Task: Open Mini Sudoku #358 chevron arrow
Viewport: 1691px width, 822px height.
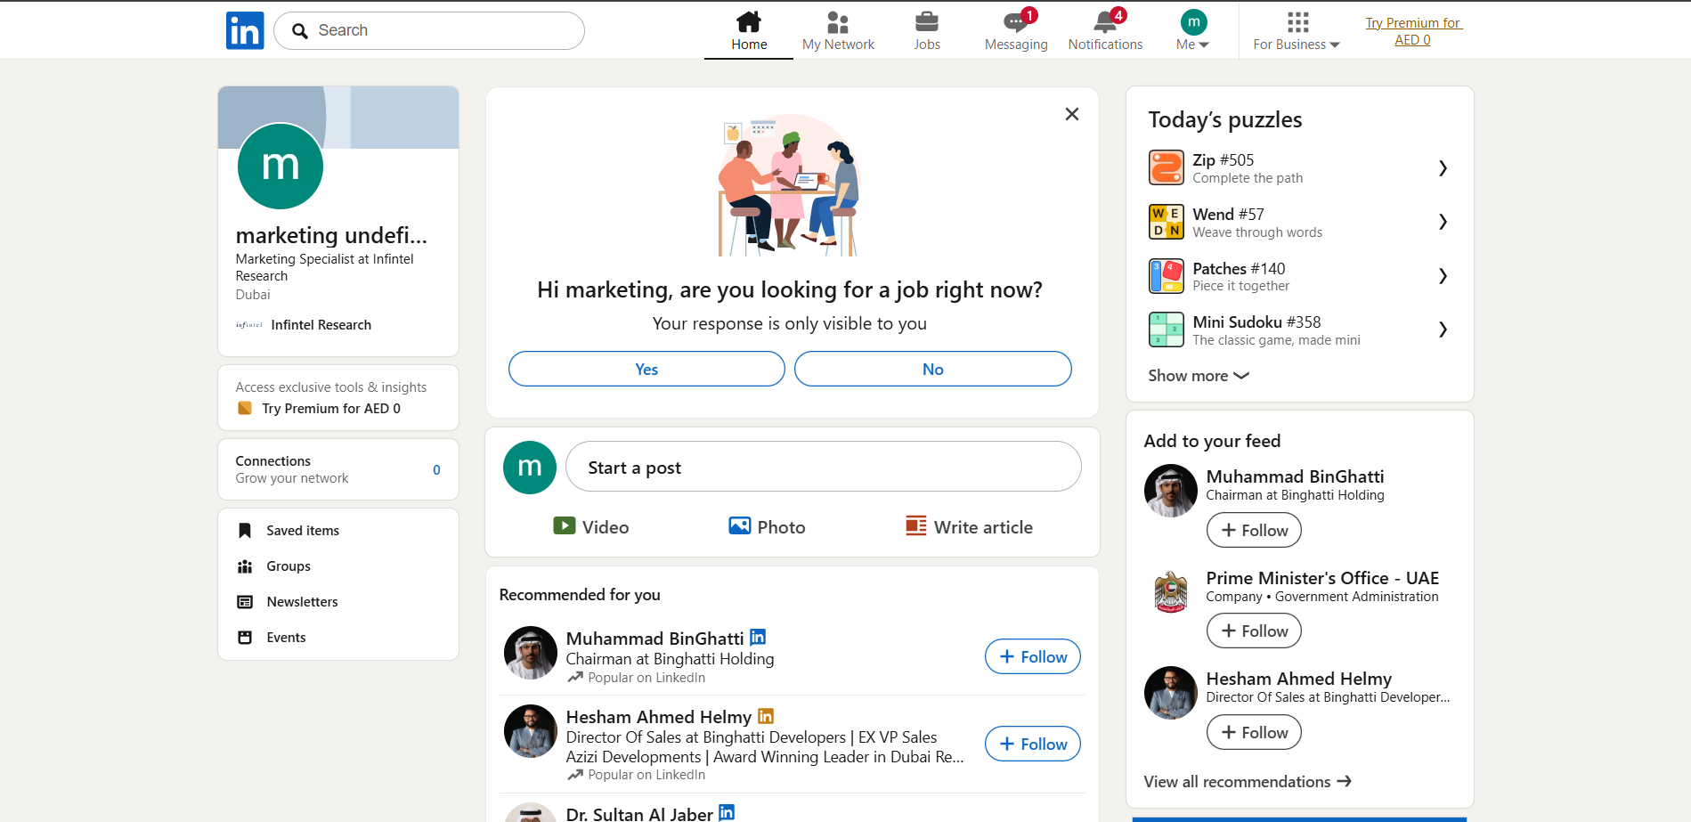Action: [1443, 330]
